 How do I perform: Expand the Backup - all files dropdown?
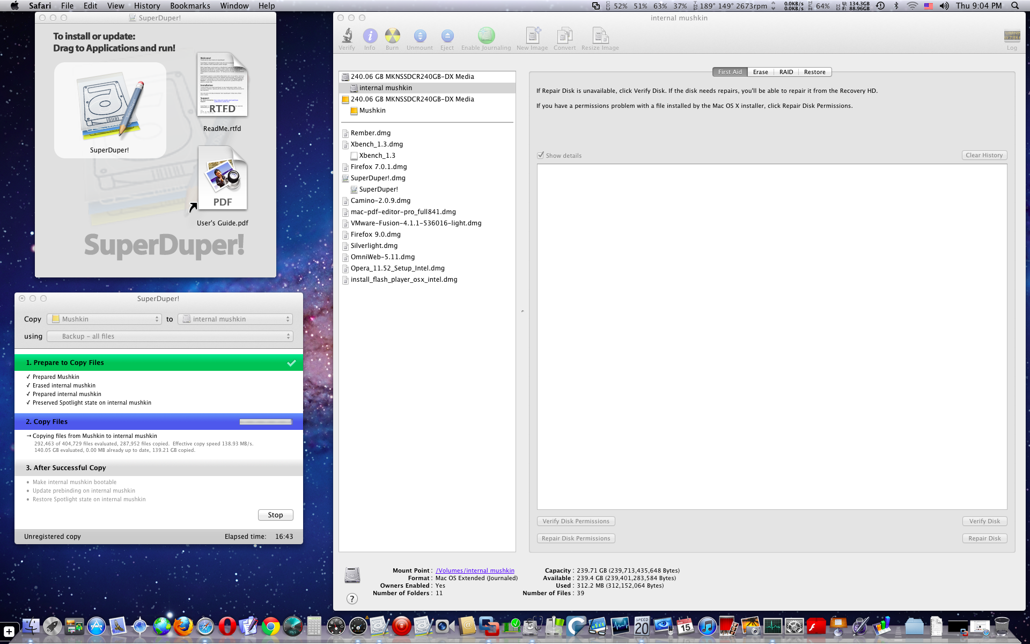(170, 336)
